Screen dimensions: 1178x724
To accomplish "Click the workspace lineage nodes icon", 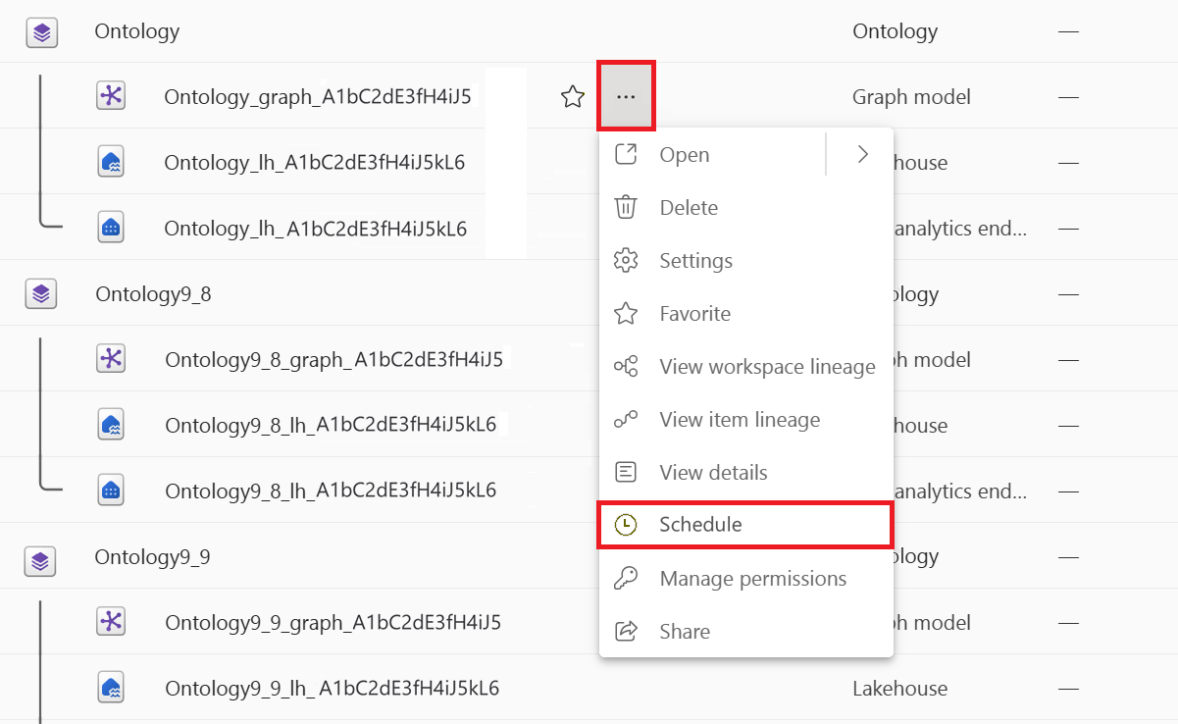I will pos(626,367).
